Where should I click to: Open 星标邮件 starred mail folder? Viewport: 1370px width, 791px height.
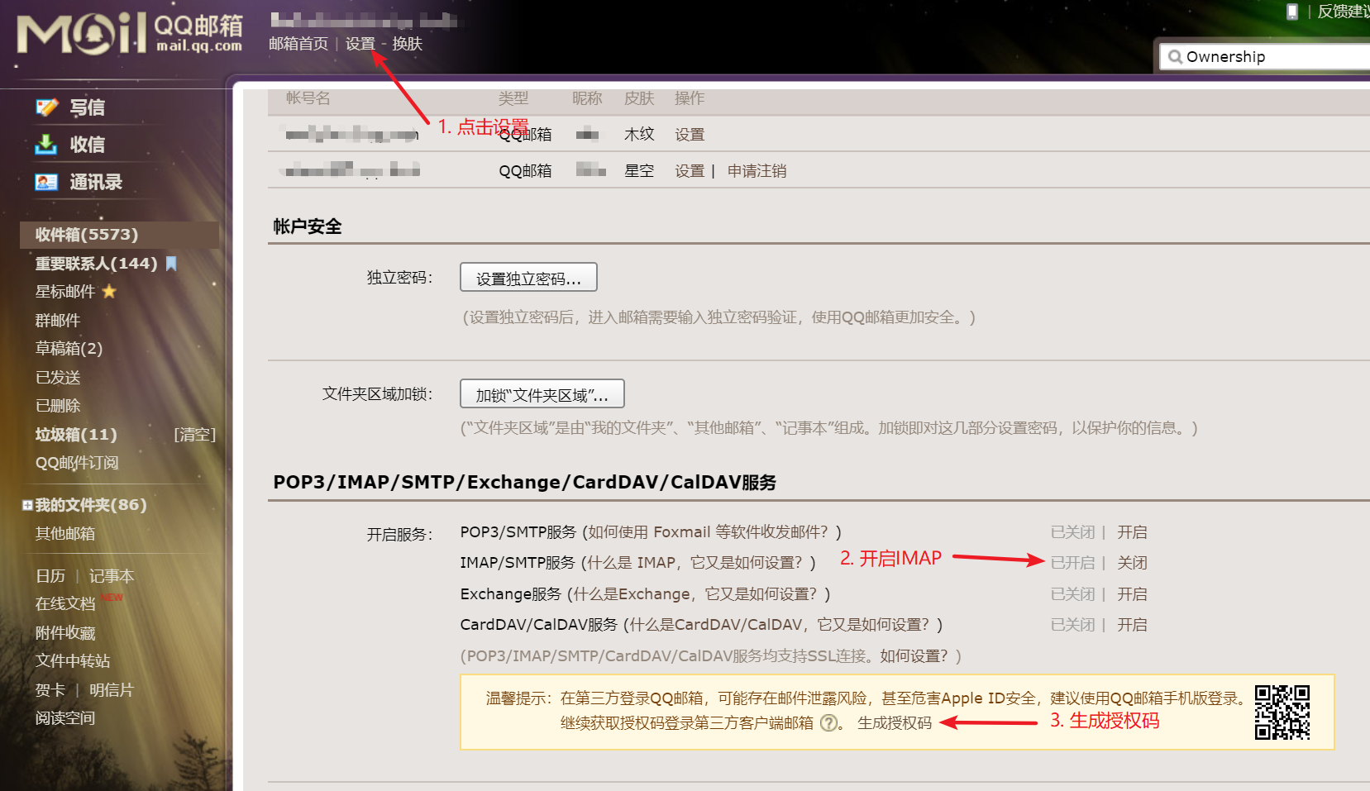click(x=65, y=292)
